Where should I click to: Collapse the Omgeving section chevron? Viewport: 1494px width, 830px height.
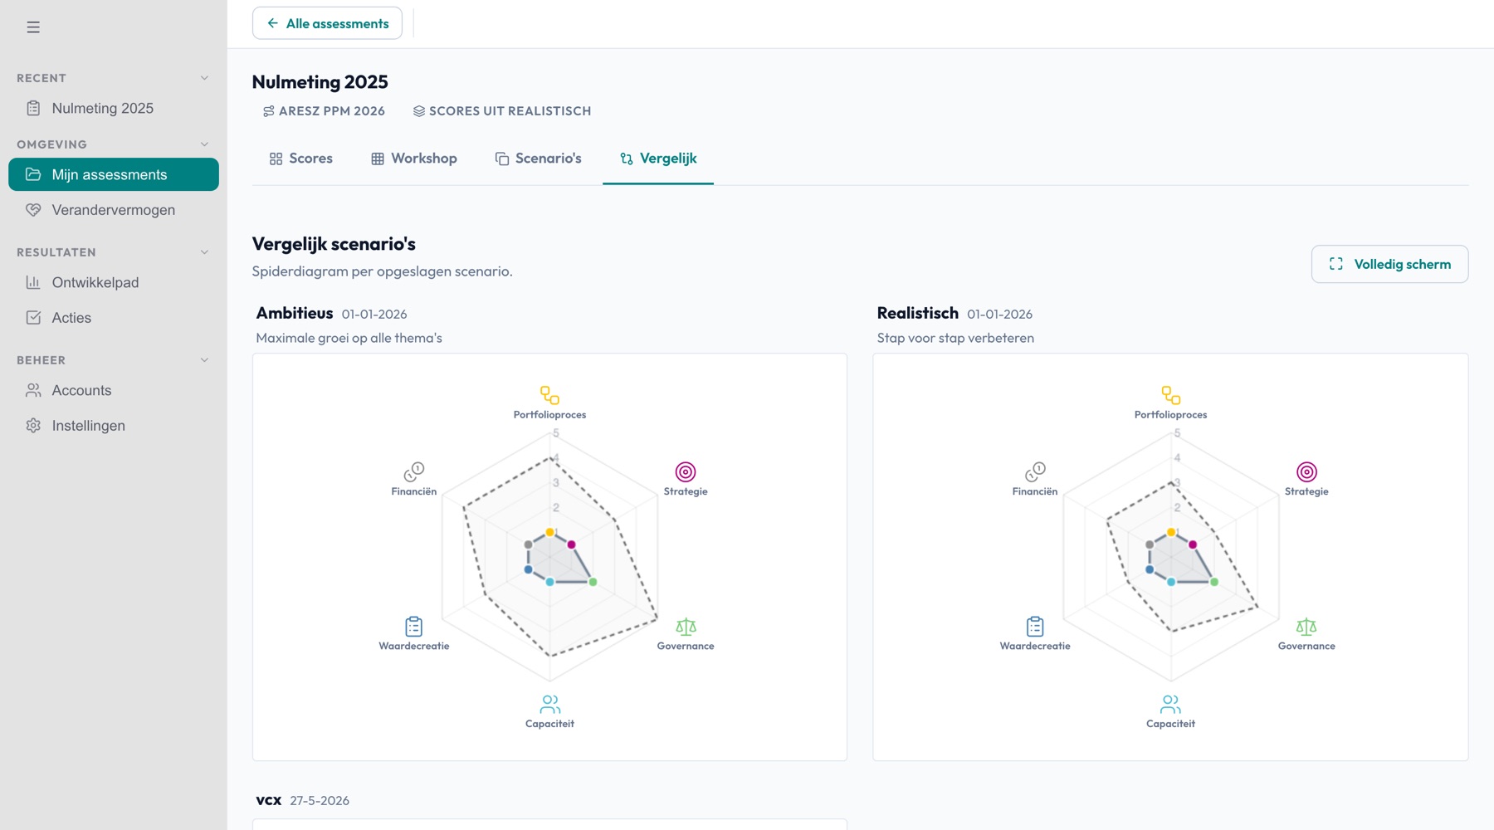[x=204, y=144]
